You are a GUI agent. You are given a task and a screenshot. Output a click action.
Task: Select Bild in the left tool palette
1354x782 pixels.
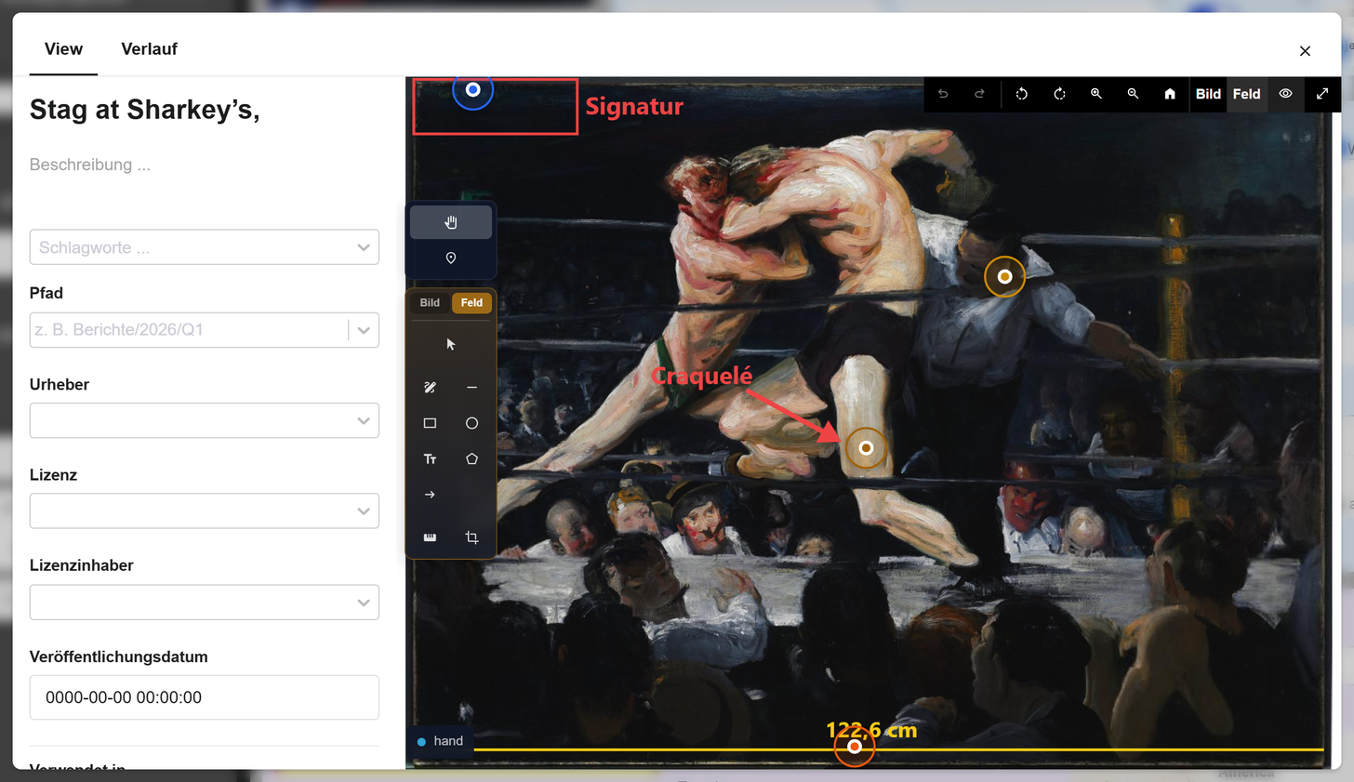(430, 302)
